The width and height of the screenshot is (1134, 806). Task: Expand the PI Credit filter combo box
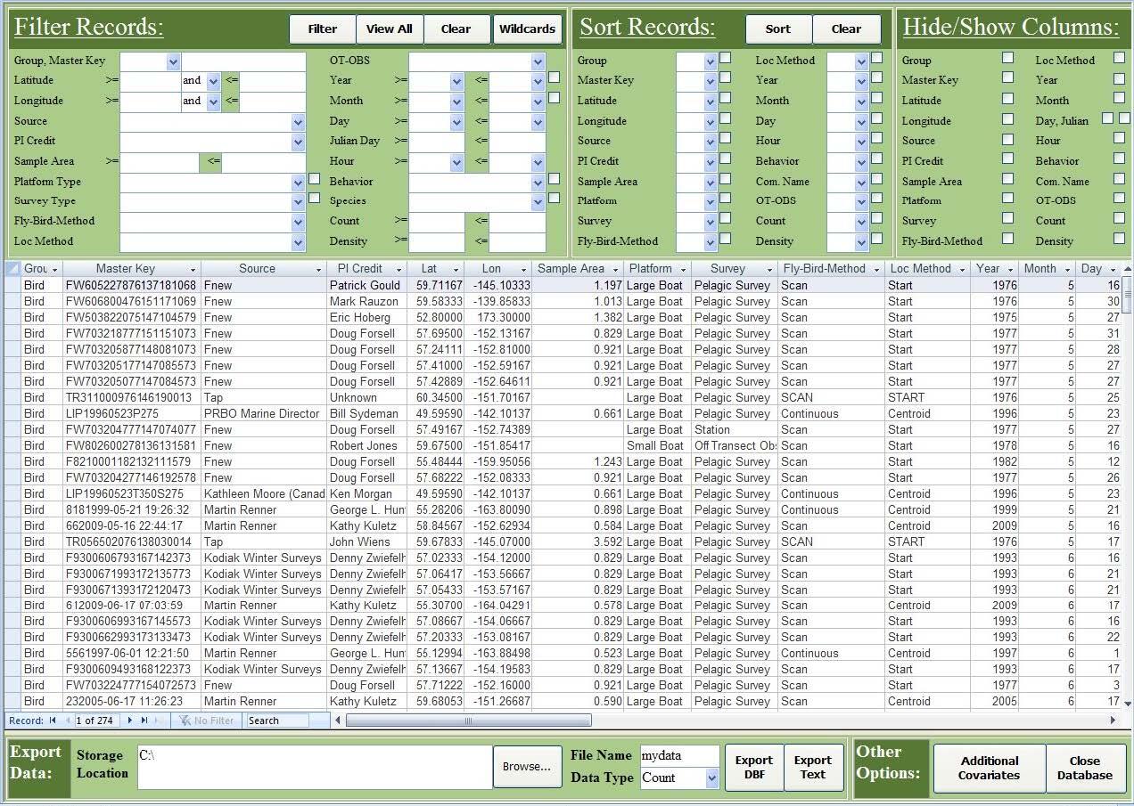tap(298, 142)
